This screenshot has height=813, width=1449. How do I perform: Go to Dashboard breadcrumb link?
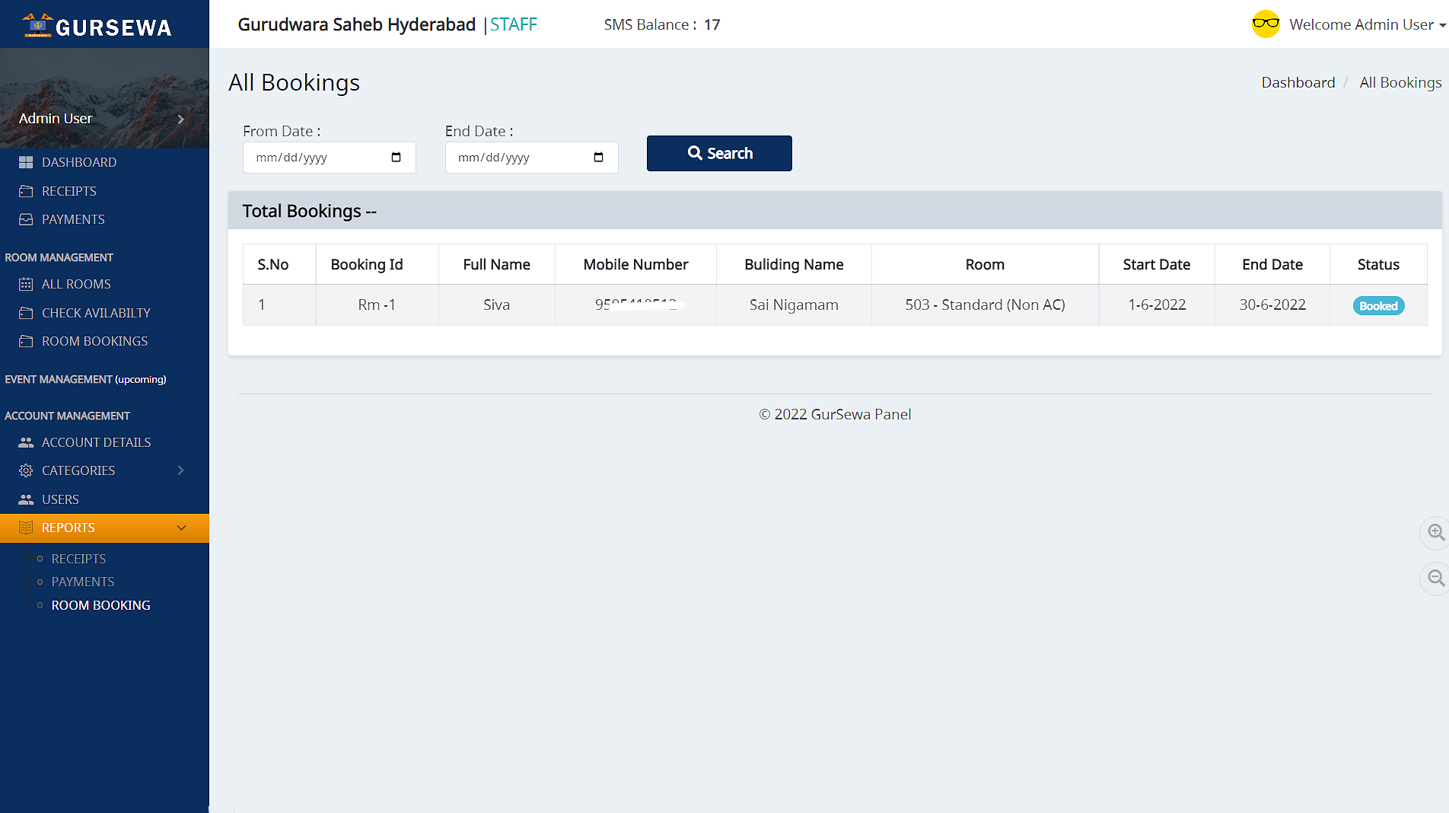1298,82
